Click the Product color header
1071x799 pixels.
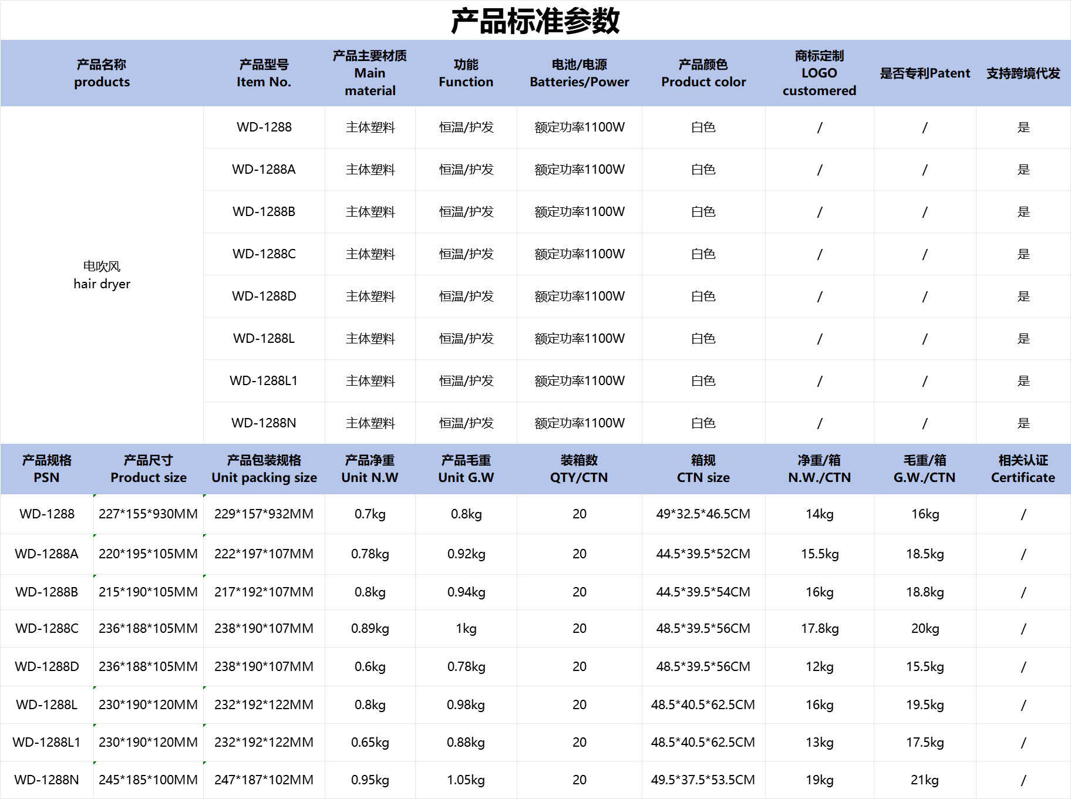(x=703, y=73)
